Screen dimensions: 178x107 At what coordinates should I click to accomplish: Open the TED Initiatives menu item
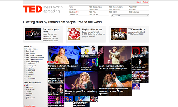[134, 12]
